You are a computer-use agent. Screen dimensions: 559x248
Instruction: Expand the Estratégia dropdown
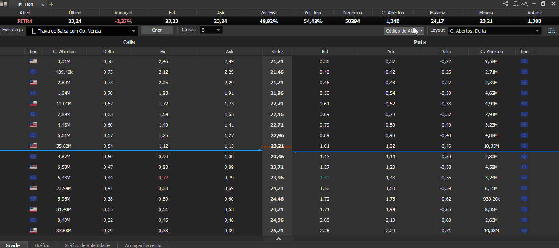[133, 30]
